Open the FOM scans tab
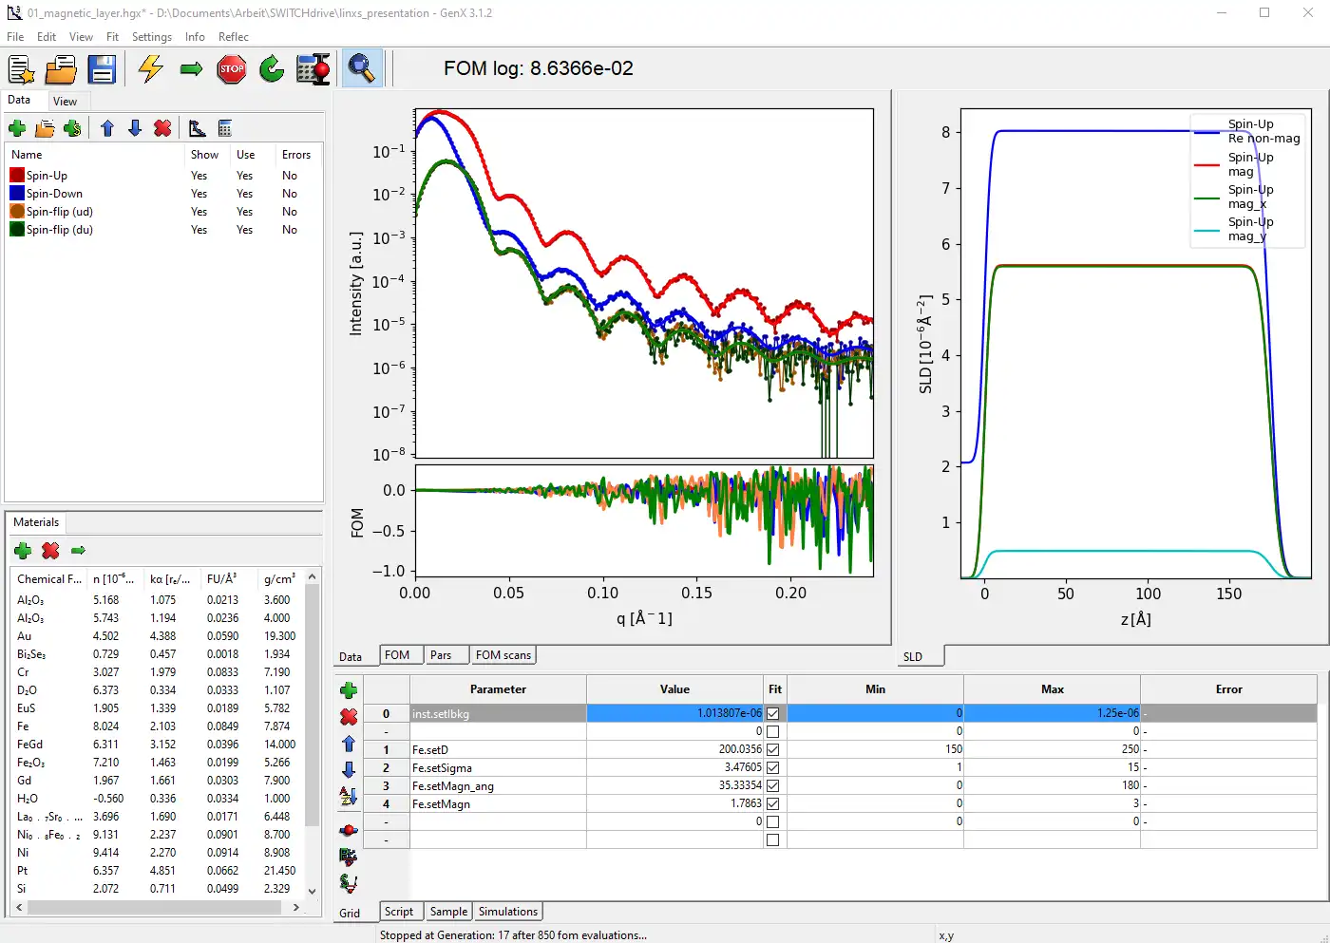 point(503,655)
